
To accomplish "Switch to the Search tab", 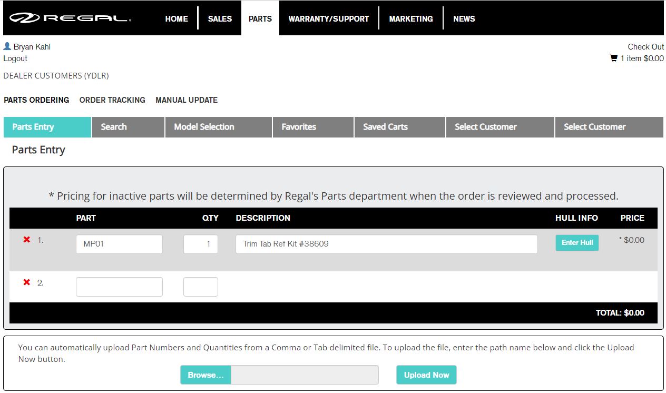I will tap(113, 127).
